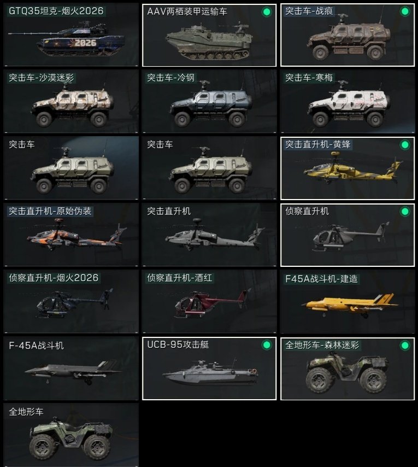Choose the yellow 突击直升机-黄蜂 helicopter
Screen dimensions: 418x467
coord(348,168)
